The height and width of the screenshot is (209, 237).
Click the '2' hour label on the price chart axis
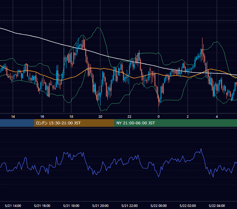click(188, 117)
